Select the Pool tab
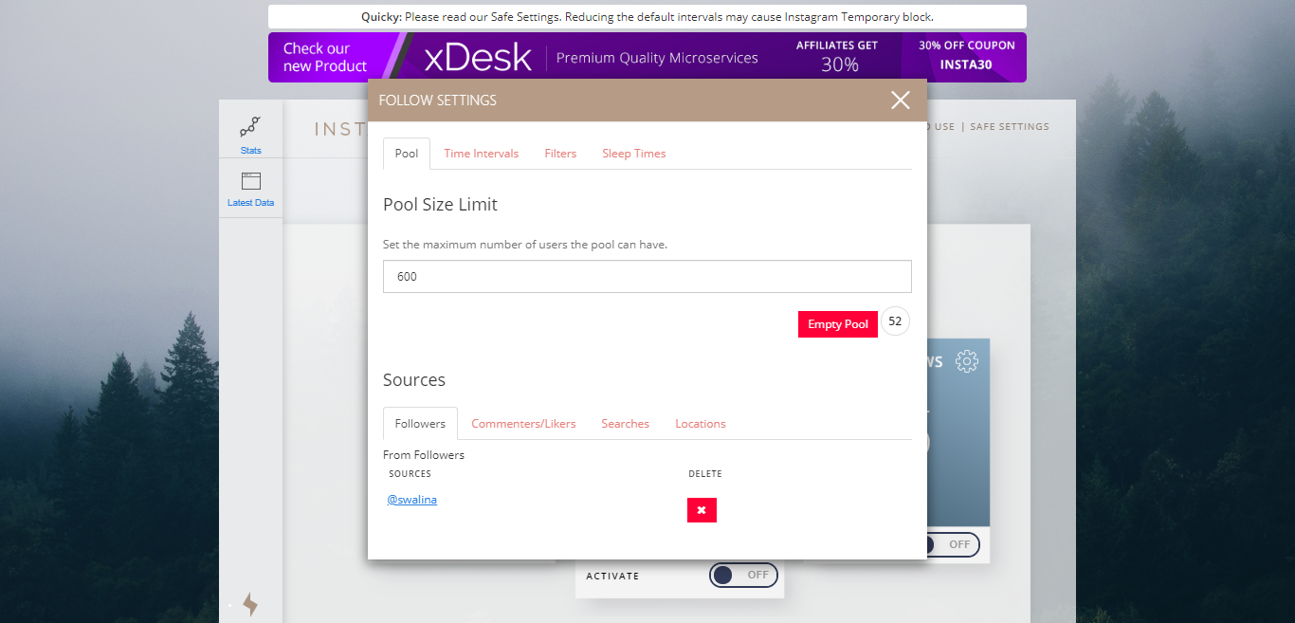1295x623 pixels. tap(407, 154)
